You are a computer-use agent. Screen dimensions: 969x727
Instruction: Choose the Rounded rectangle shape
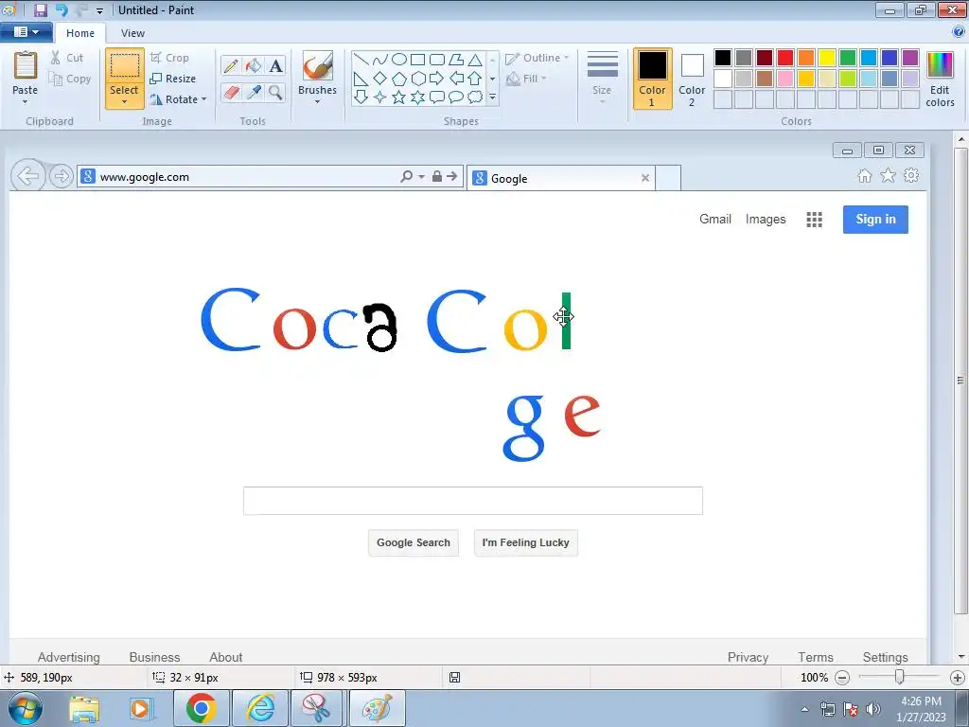click(x=437, y=60)
